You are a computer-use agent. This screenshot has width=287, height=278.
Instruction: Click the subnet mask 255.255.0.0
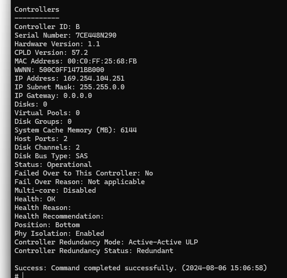(102, 87)
